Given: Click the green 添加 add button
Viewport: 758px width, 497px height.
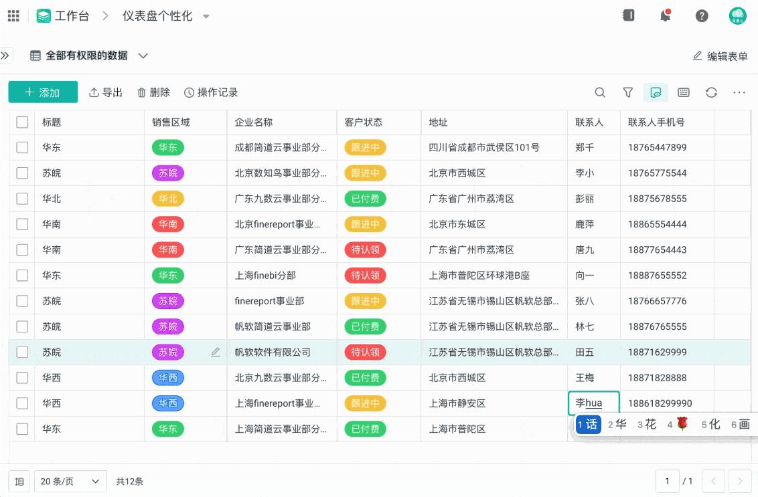Looking at the screenshot, I should [43, 92].
